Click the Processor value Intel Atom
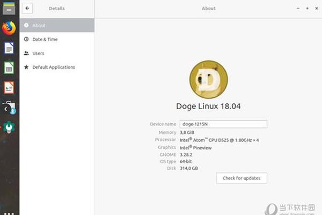The image size is (322, 215). click(219, 140)
